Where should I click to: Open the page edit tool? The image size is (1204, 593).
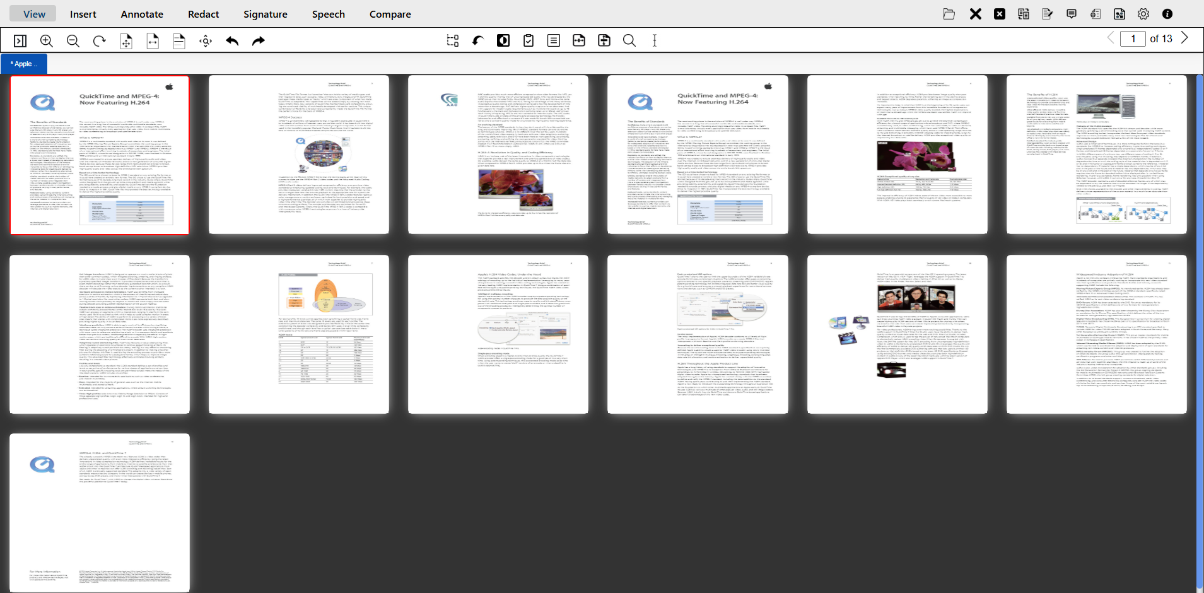coord(452,40)
